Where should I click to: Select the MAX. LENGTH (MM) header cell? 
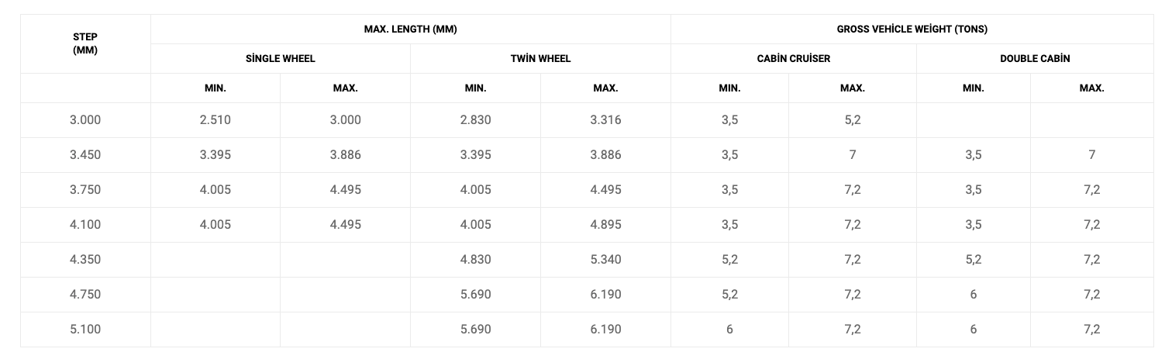[x=411, y=29]
